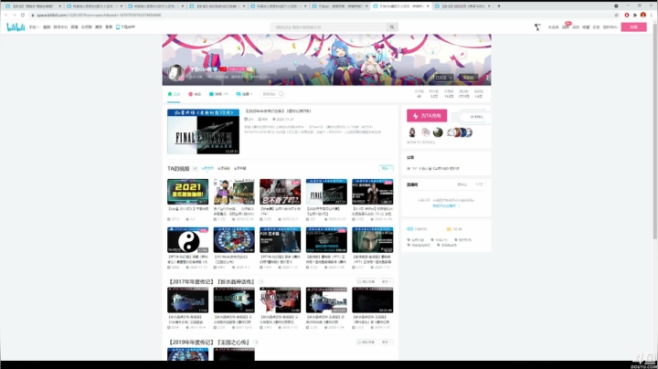Click the pink 投稿 upload button
The image size is (658, 369).
pos(633,26)
